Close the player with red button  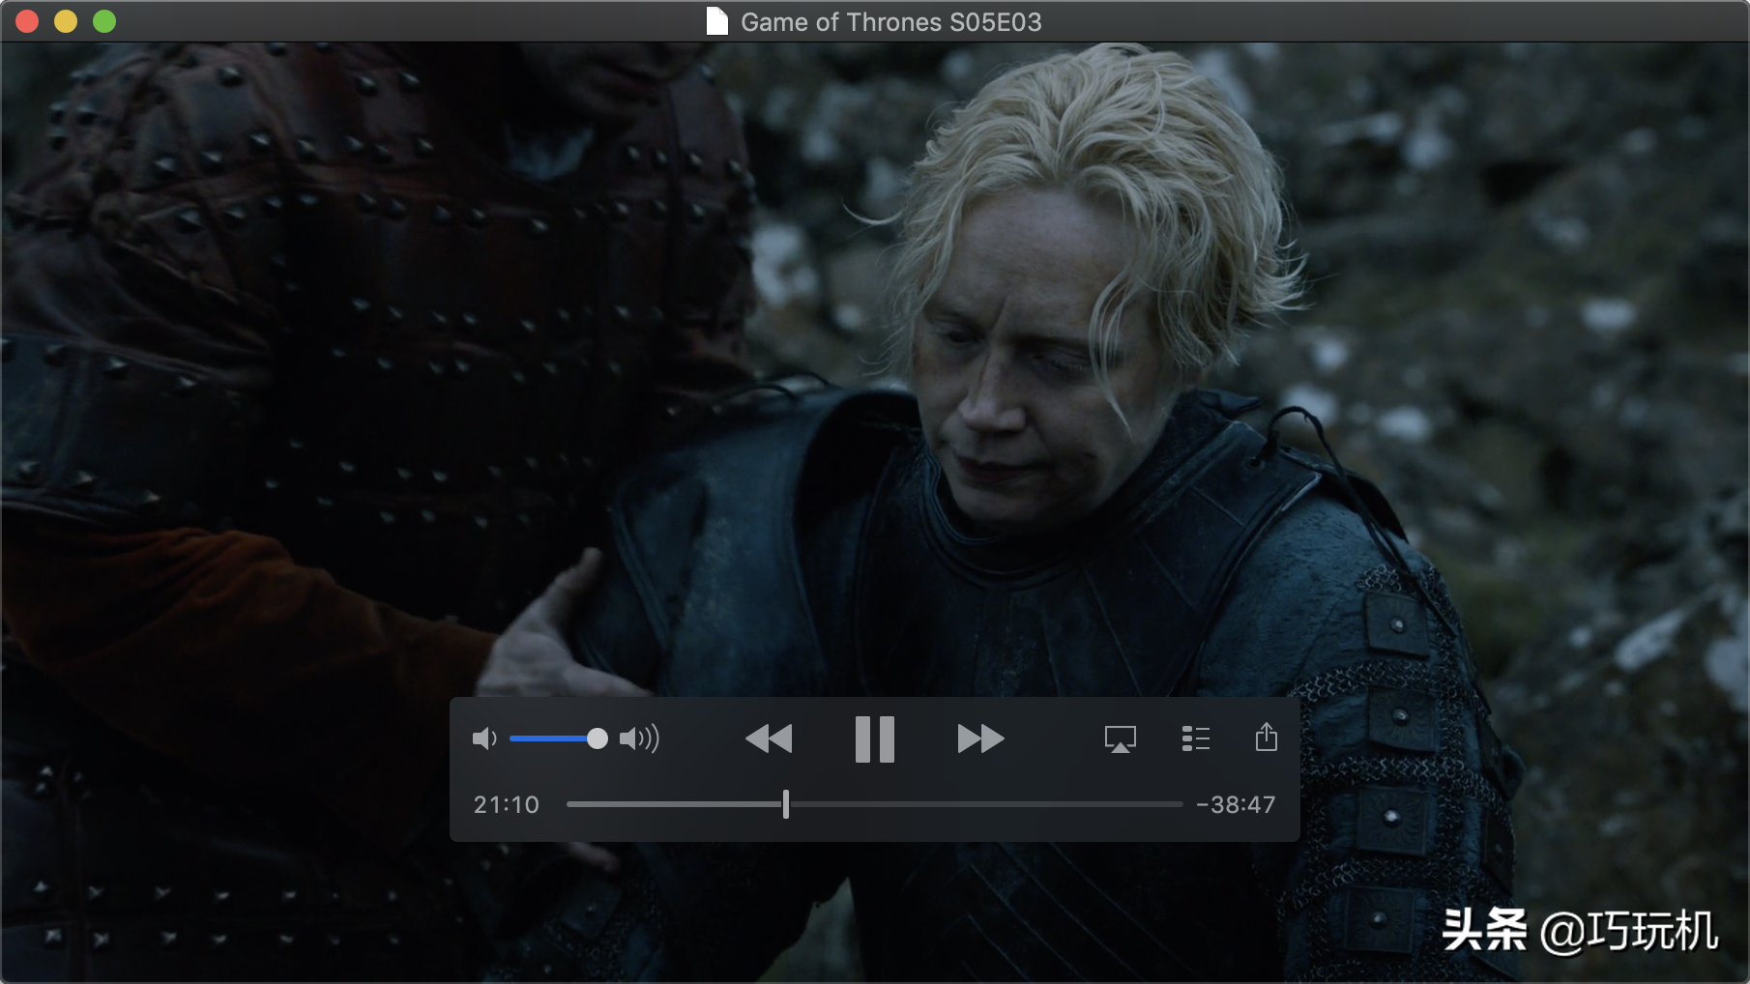pyautogui.click(x=27, y=21)
